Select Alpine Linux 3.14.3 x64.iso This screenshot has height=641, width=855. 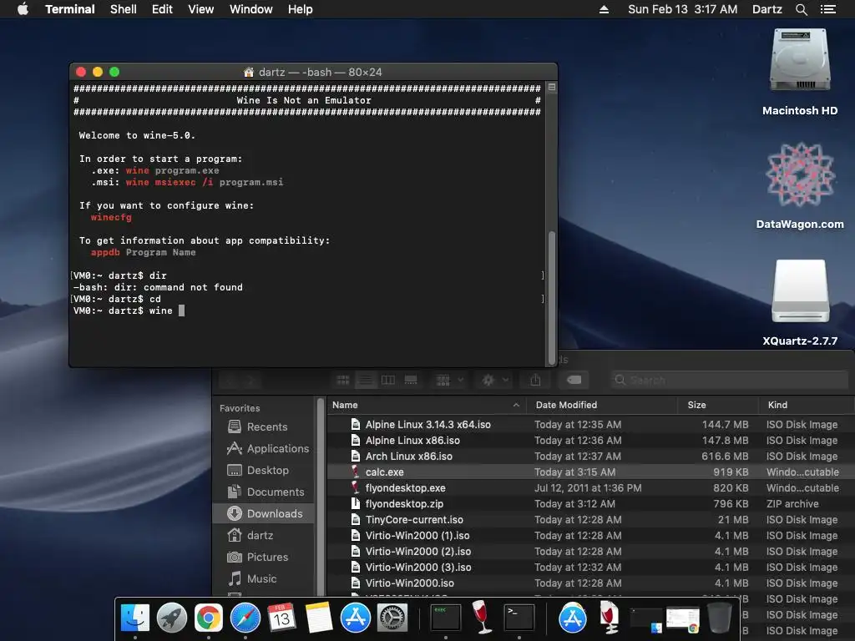(x=590, y=425)
